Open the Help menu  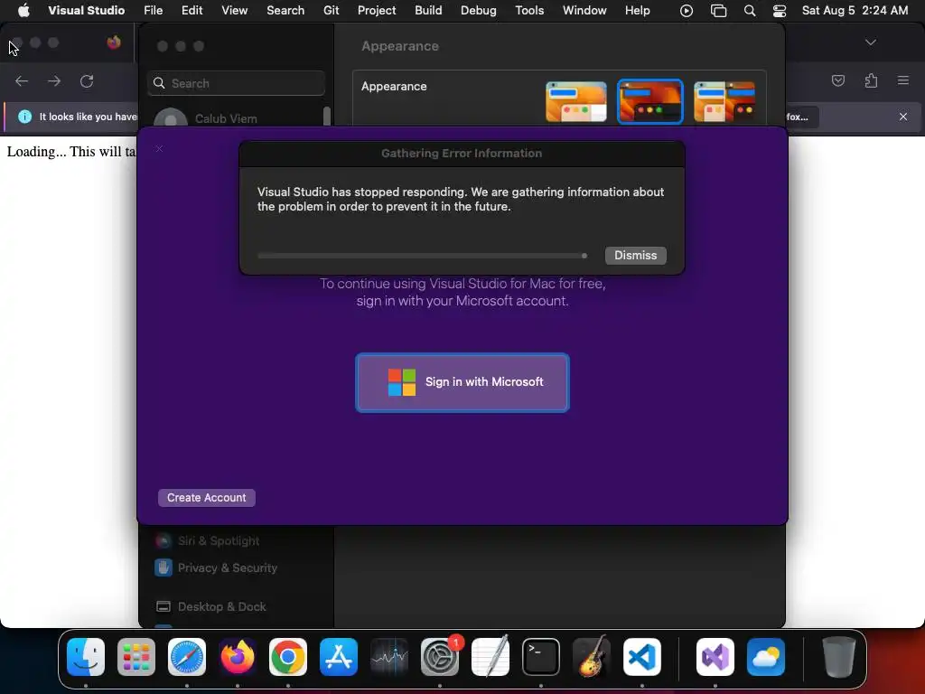pos(638,11)
